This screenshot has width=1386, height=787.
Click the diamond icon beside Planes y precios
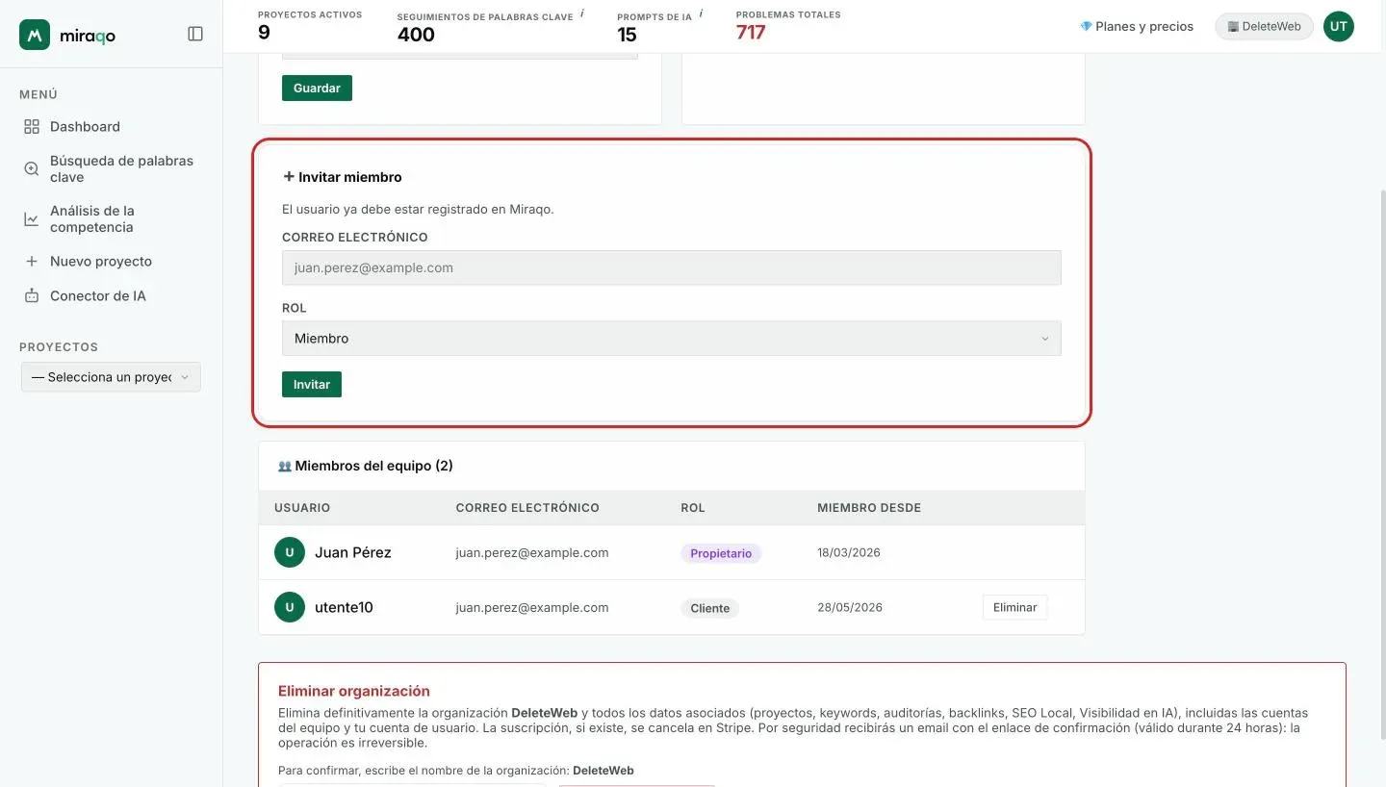pyautogui.click(x=1086, y=26)
